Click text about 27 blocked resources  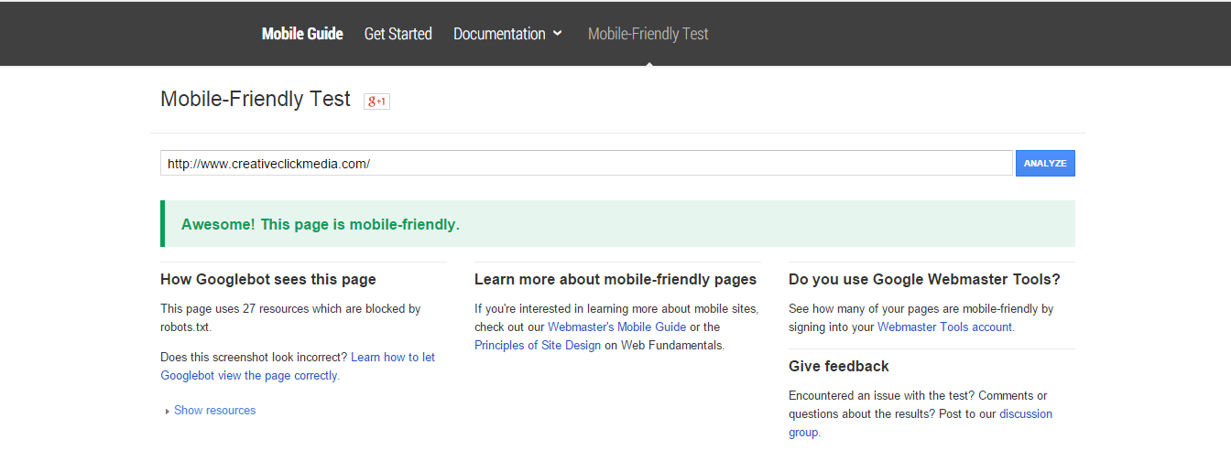[290, 317]
